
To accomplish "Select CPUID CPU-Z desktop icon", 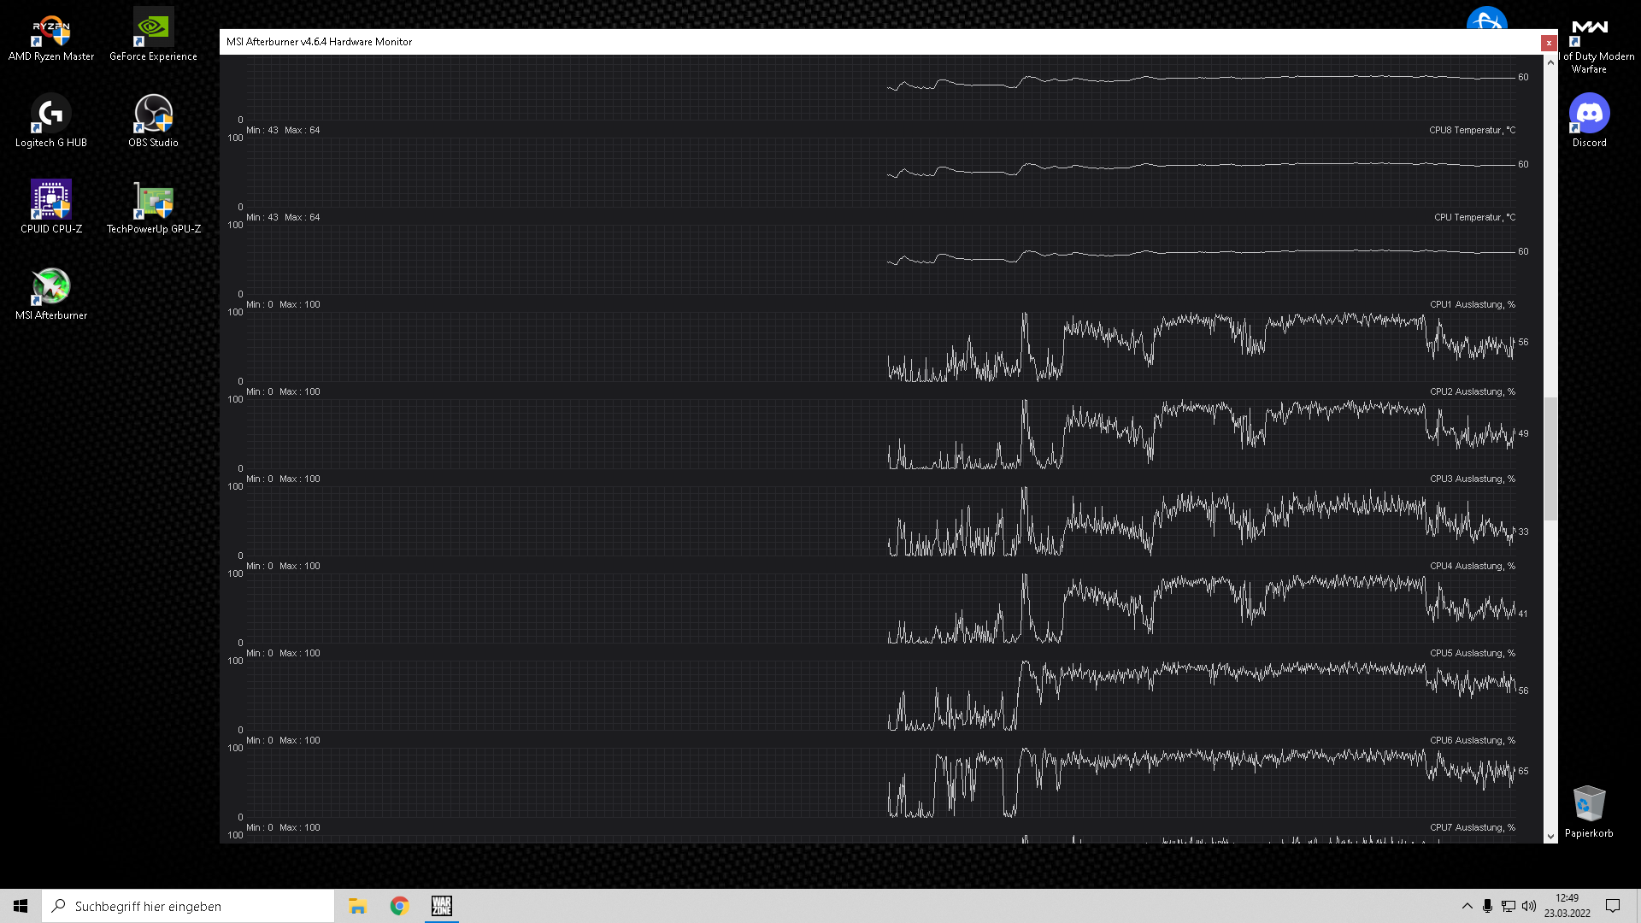I will pos(51,201).
